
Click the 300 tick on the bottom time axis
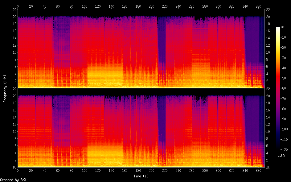tap(218, 171)
